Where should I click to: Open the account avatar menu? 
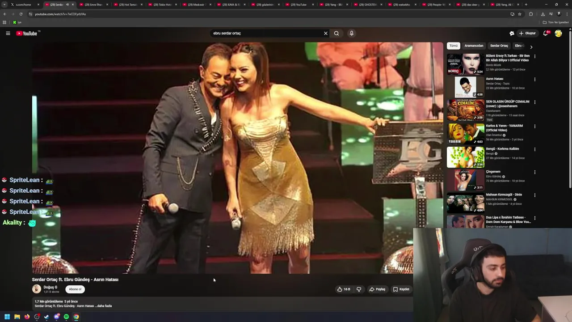point(558,33)
